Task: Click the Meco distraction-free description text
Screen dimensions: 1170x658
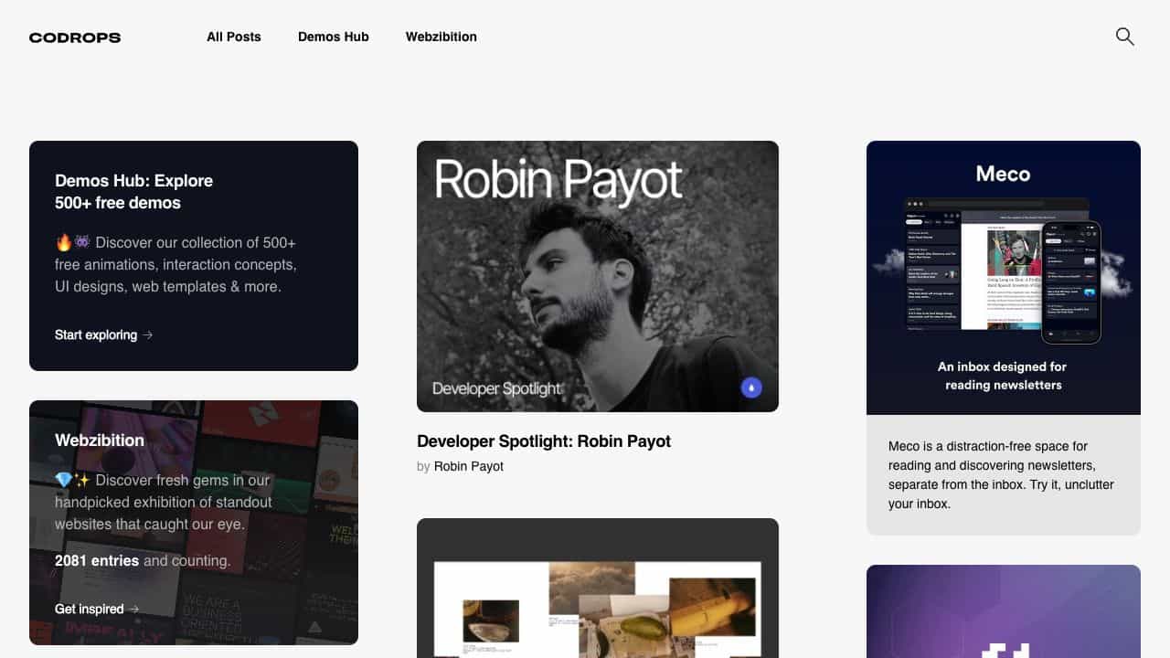Action: tap(1002, 475)
